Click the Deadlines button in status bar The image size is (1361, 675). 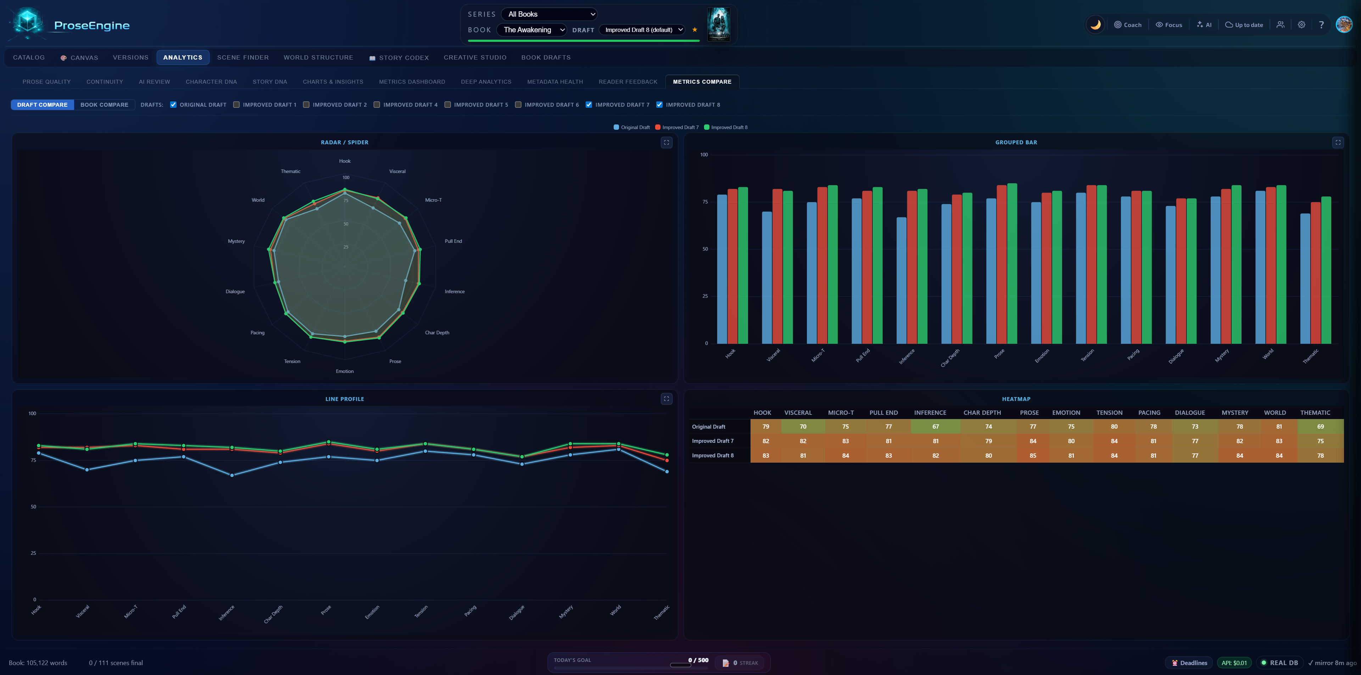tap(1190, 662)
